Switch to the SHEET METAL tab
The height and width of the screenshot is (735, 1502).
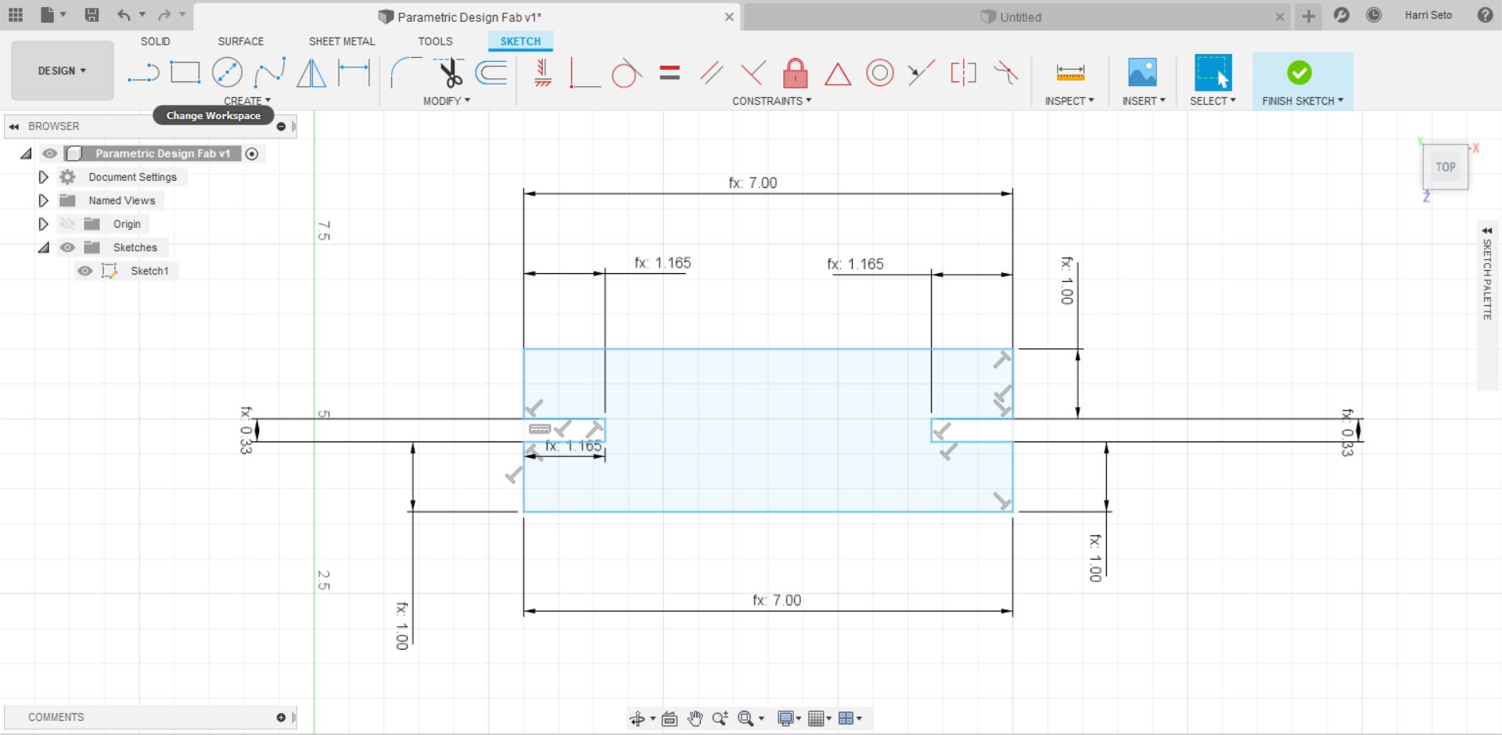(342, 41)
